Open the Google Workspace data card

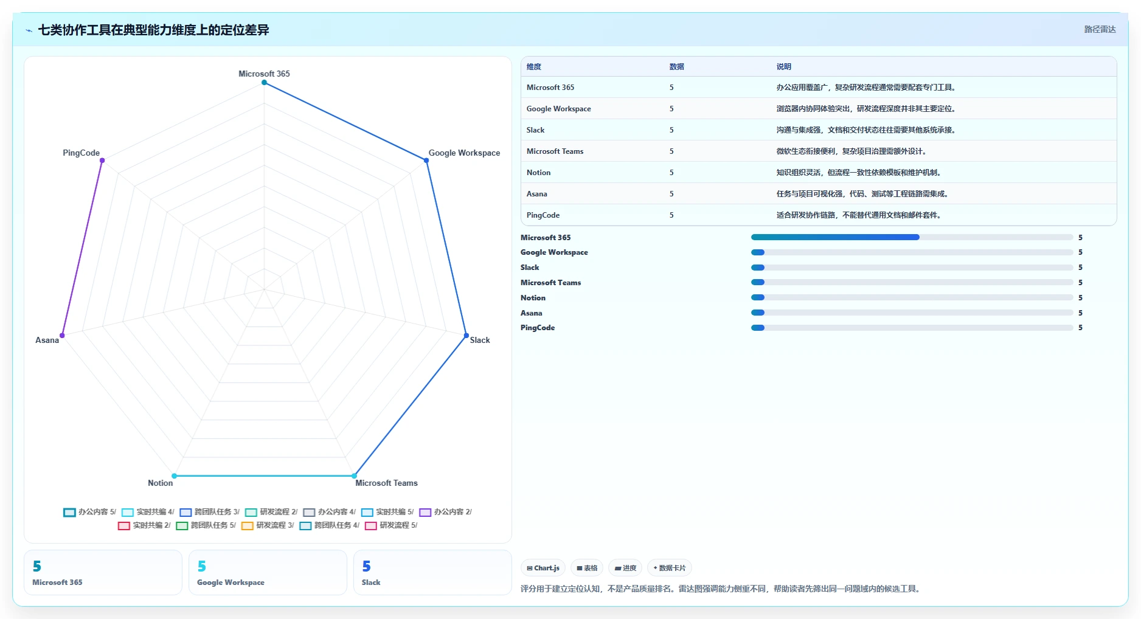[x=268, y=573]
